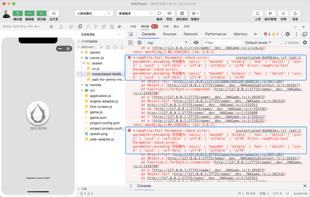Toggle live expression eye icon

tap(196, 43)
